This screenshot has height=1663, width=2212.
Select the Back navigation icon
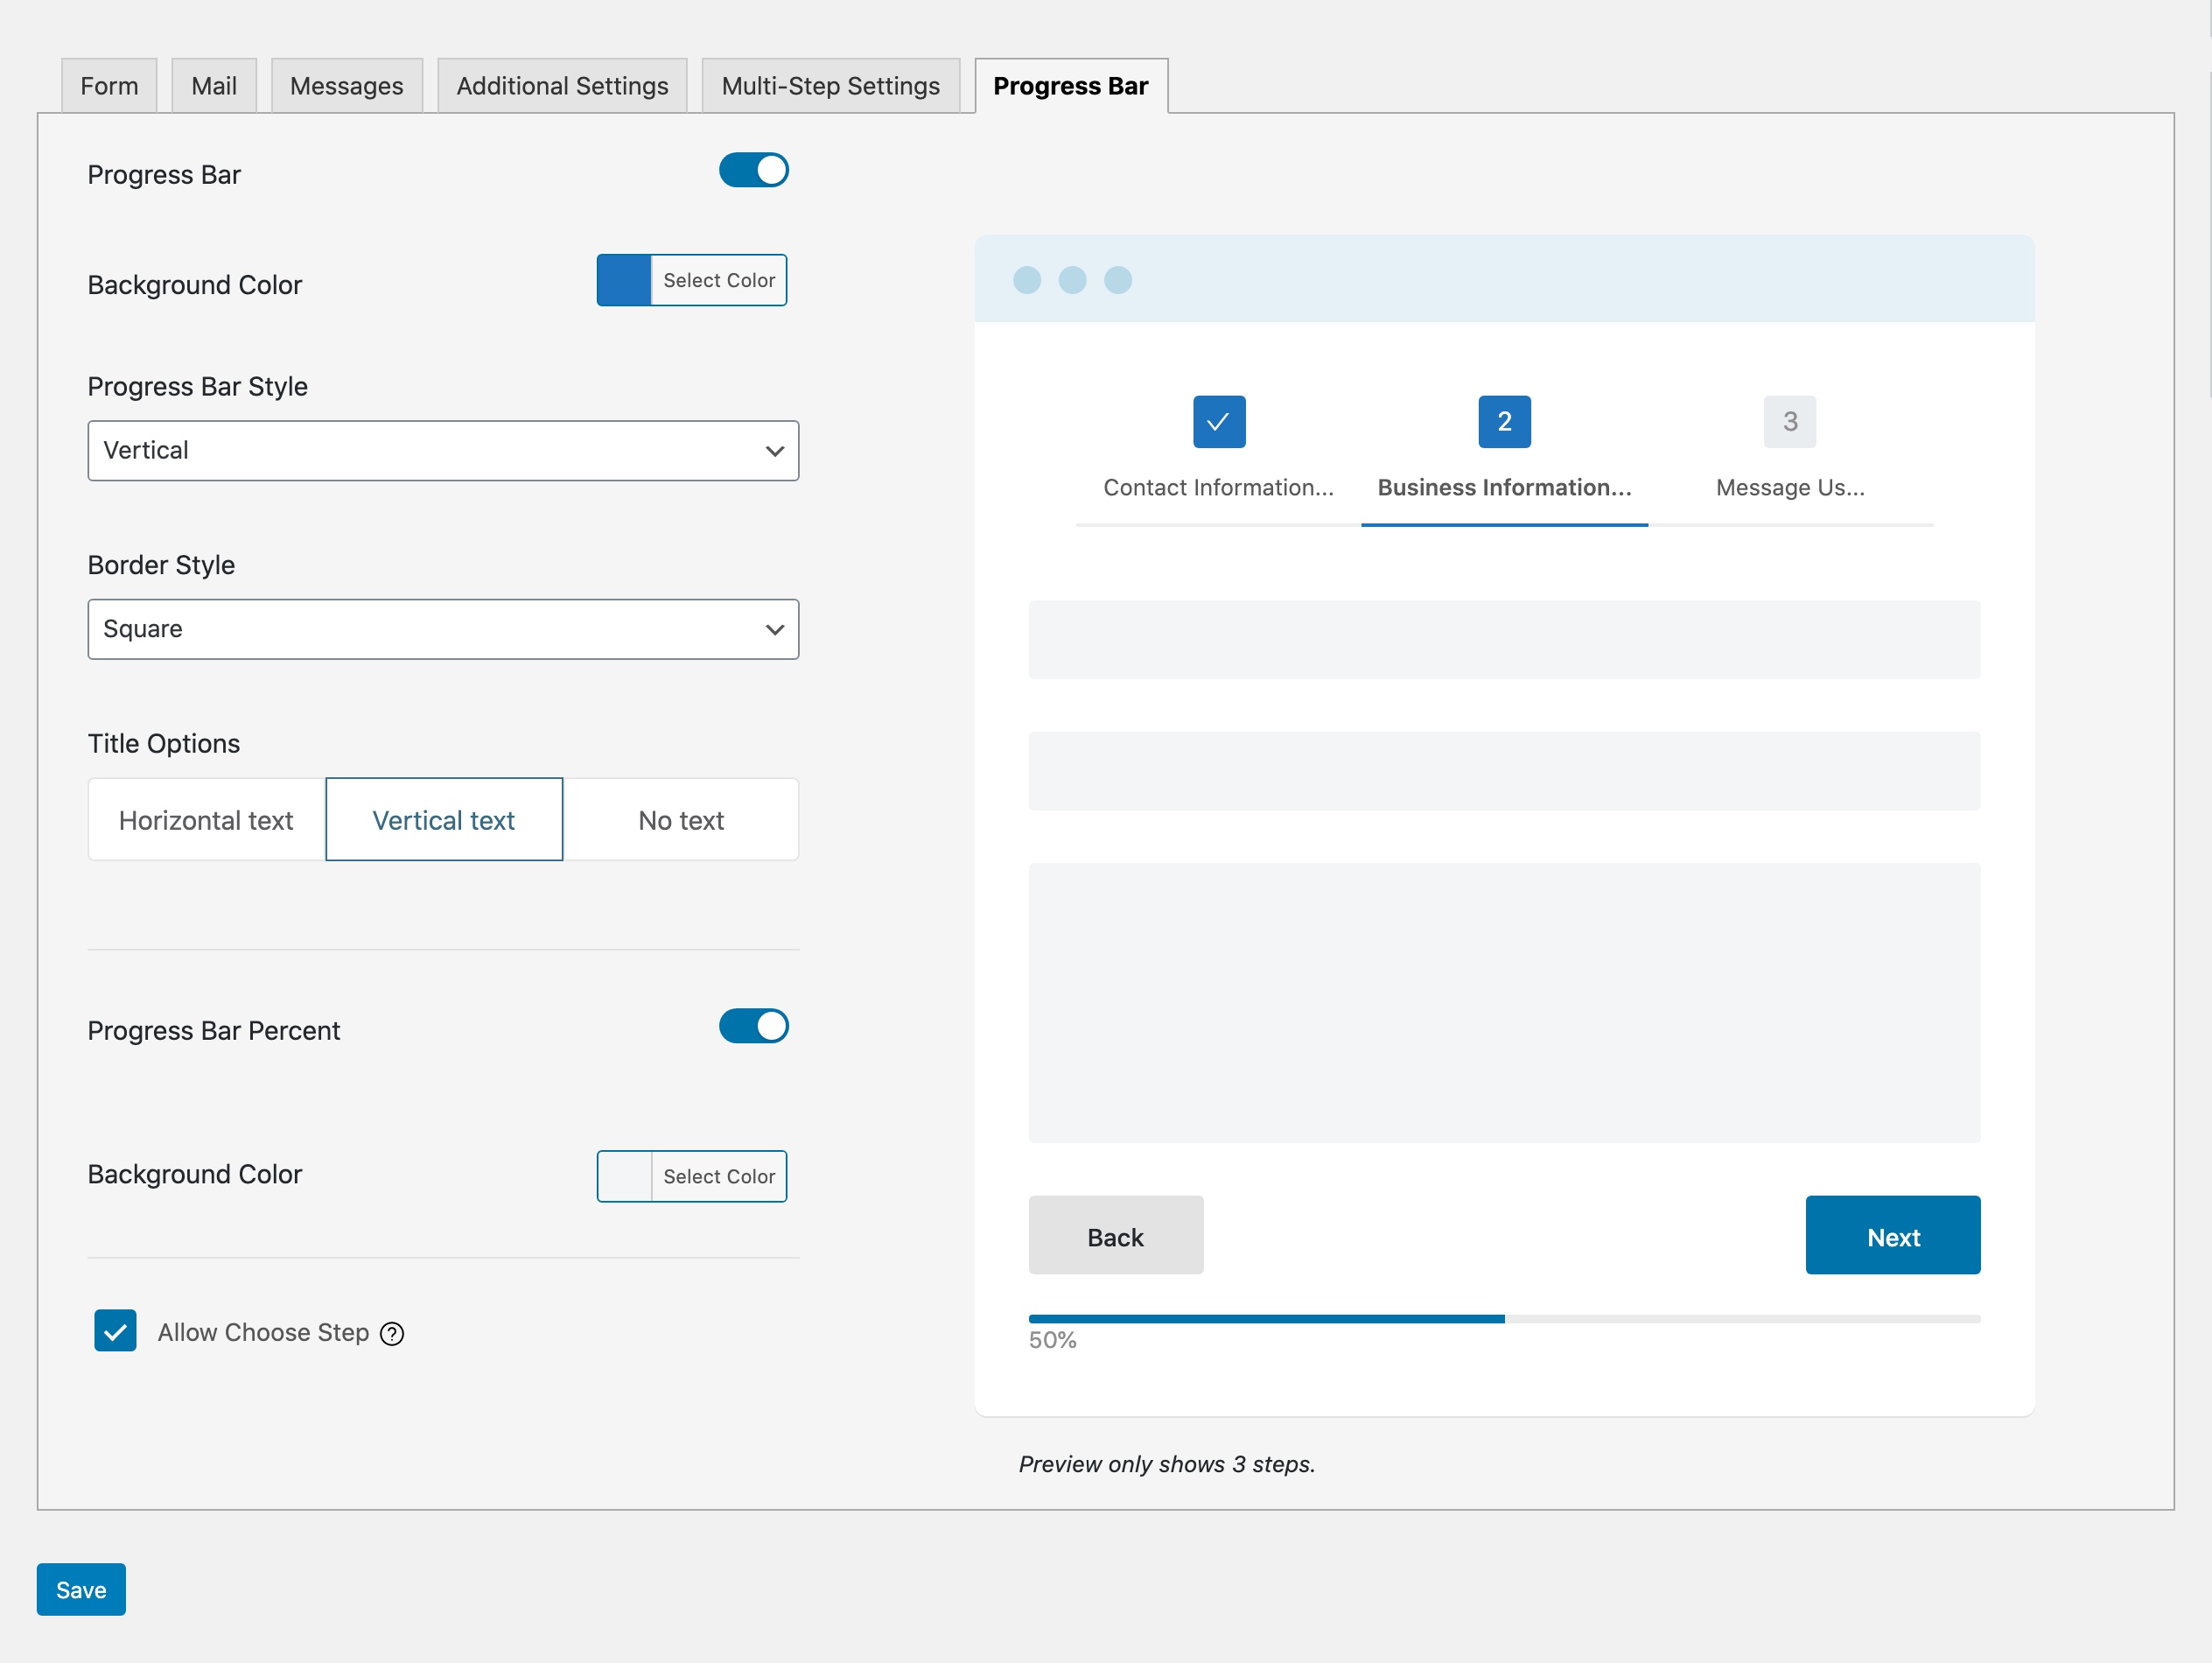coord(1116,1235)
